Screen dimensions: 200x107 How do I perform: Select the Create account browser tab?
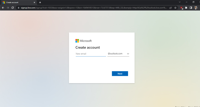point(19,3)
